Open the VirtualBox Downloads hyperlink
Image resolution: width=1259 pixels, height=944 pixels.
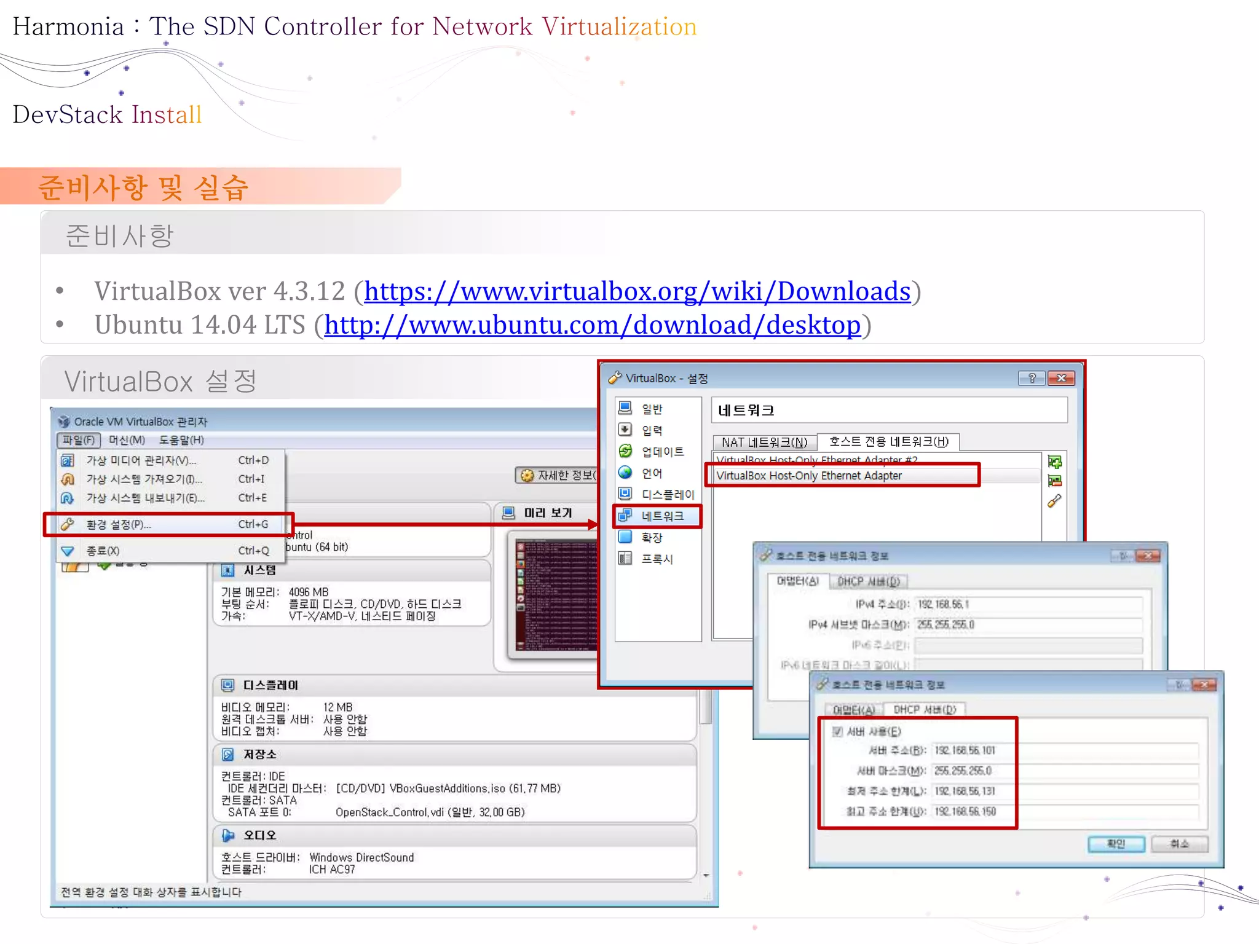[637, 291]
